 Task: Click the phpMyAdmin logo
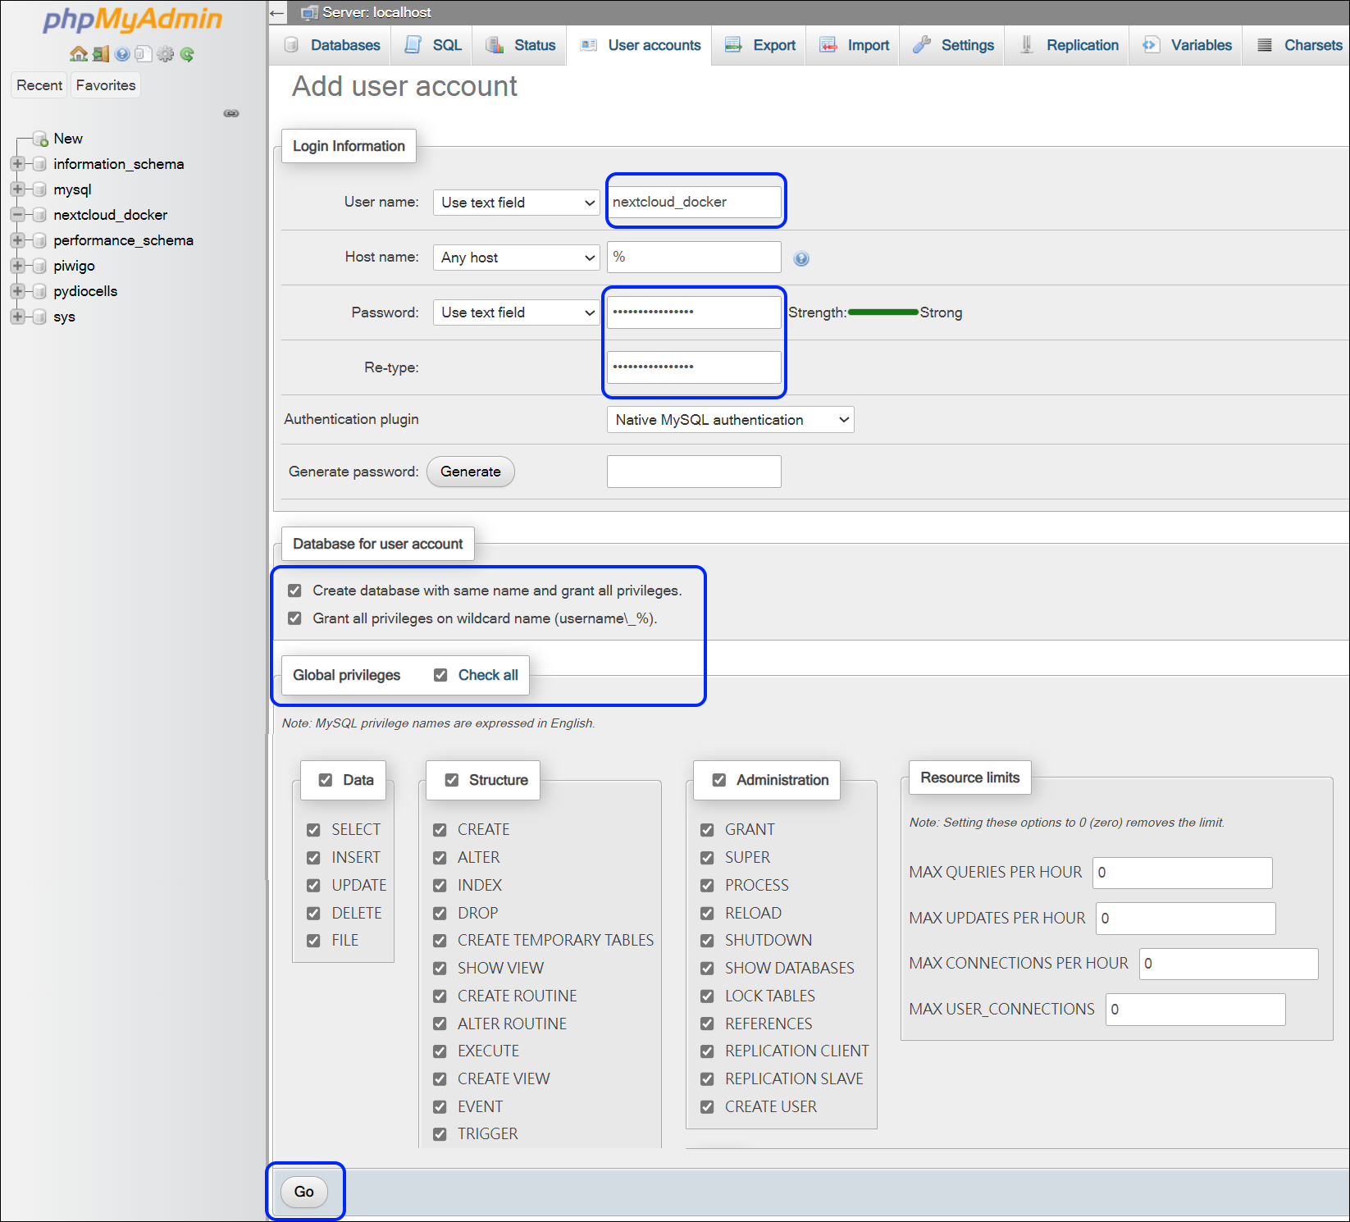pos(132,20)
